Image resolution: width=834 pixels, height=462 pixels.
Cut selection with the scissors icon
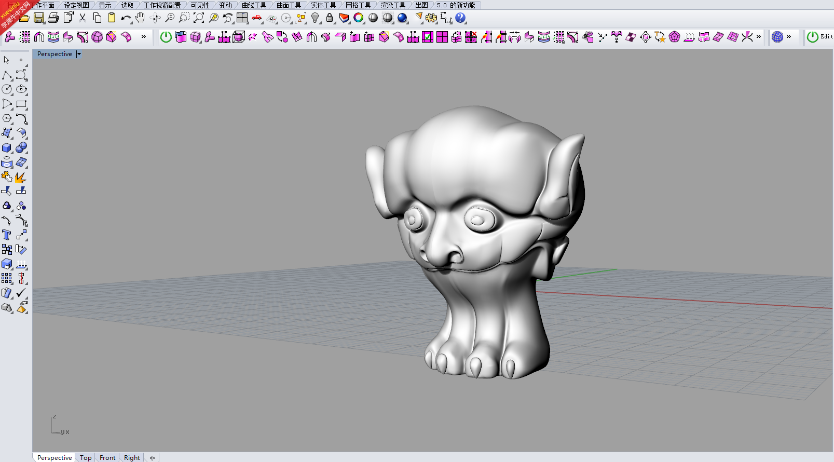pos(83,18)
